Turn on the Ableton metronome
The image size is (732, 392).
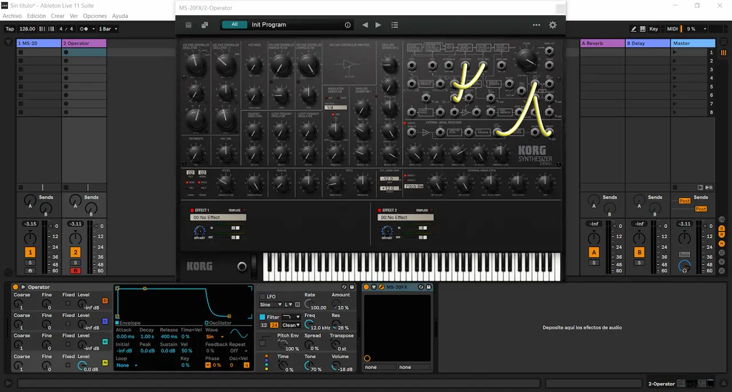(85, 29)
